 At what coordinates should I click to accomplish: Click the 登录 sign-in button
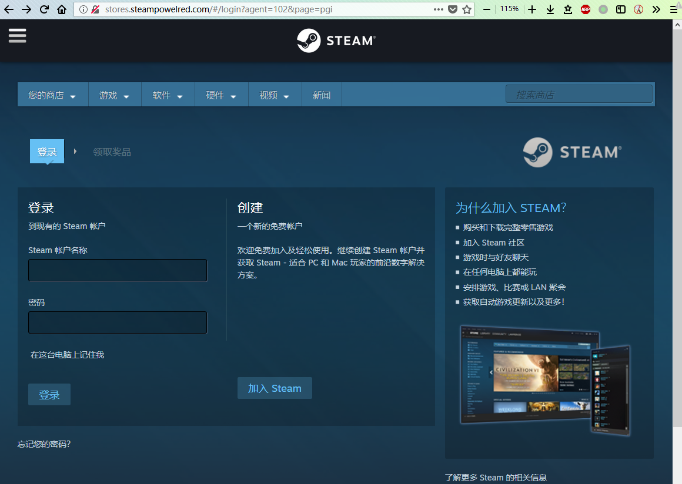click(49, 395)
